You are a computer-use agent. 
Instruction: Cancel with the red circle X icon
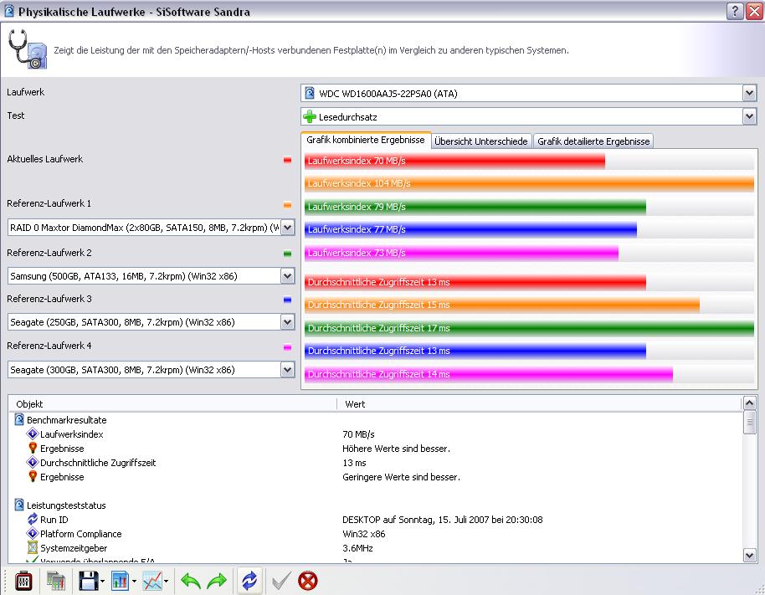308,581
